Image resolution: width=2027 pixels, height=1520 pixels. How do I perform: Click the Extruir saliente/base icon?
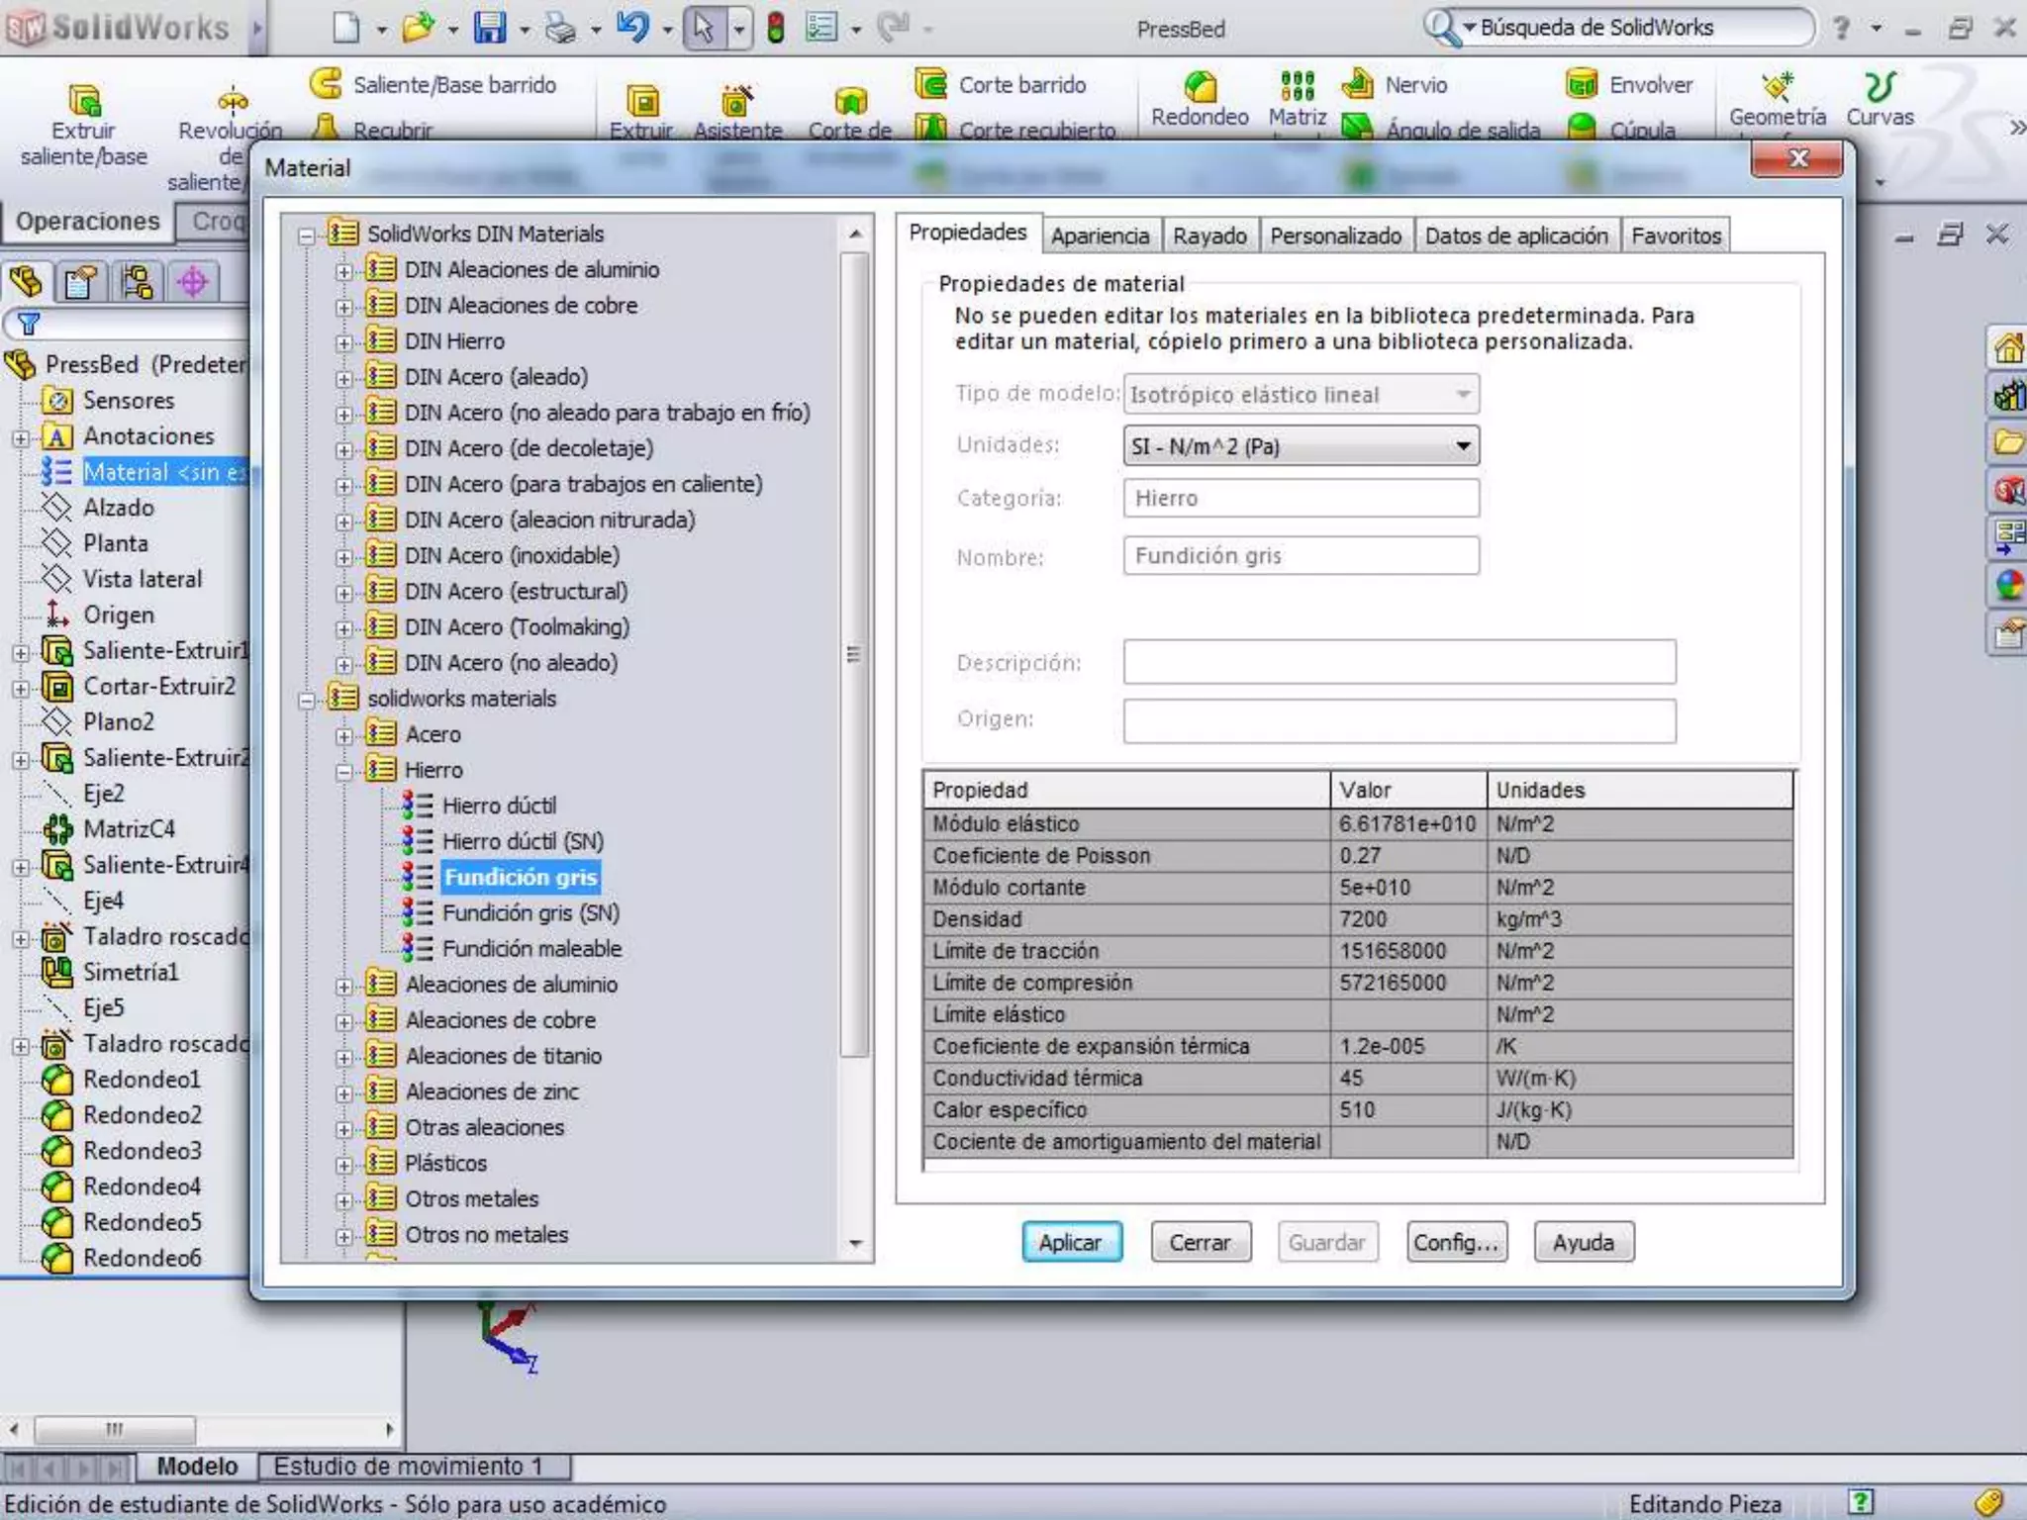point(84,101)
